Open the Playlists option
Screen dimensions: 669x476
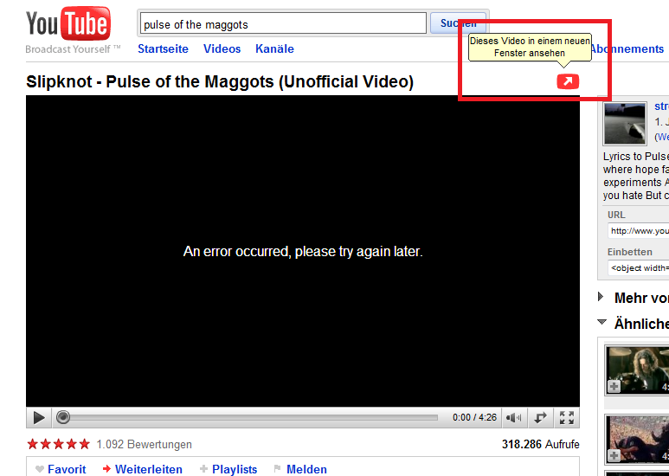pyautogui.click(x=235, y=469)
